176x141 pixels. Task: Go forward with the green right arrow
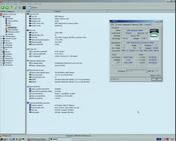pos(7,8)
